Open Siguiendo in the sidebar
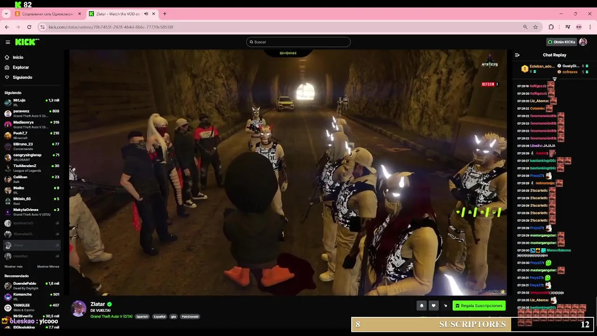597x336 pixels. coord(22,77)
